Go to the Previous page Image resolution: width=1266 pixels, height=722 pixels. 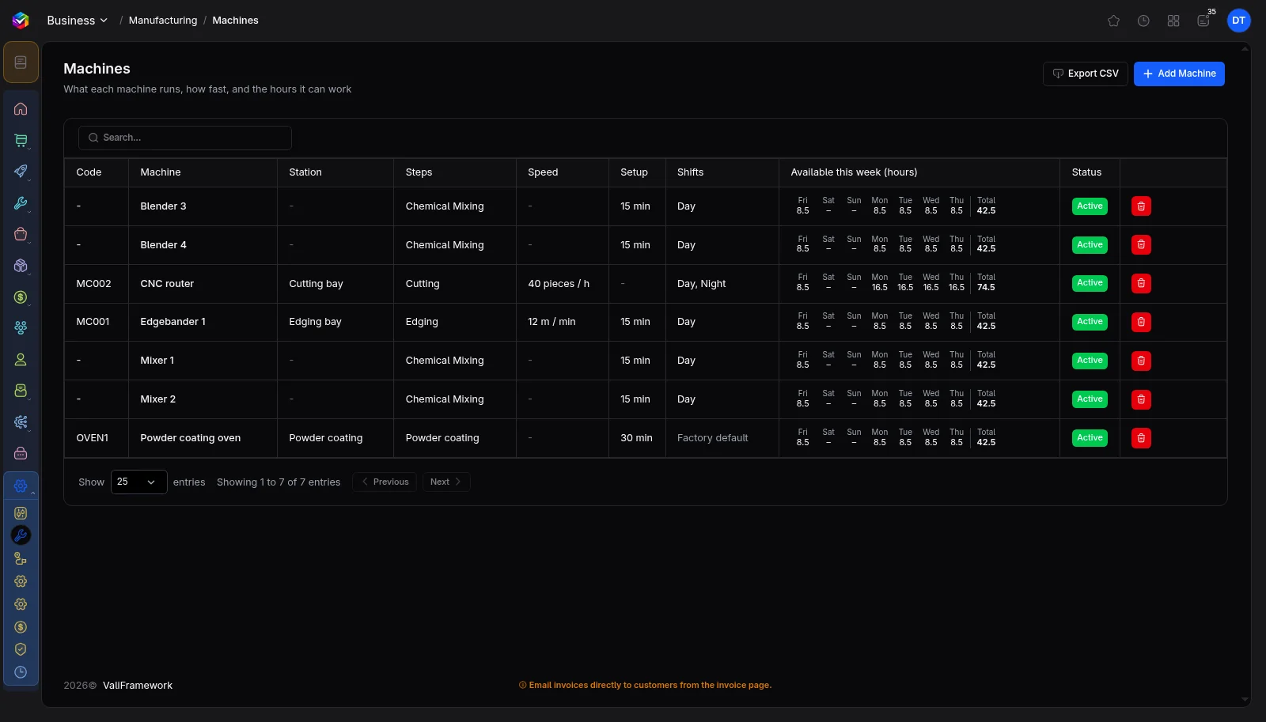[x=385, y=482]
